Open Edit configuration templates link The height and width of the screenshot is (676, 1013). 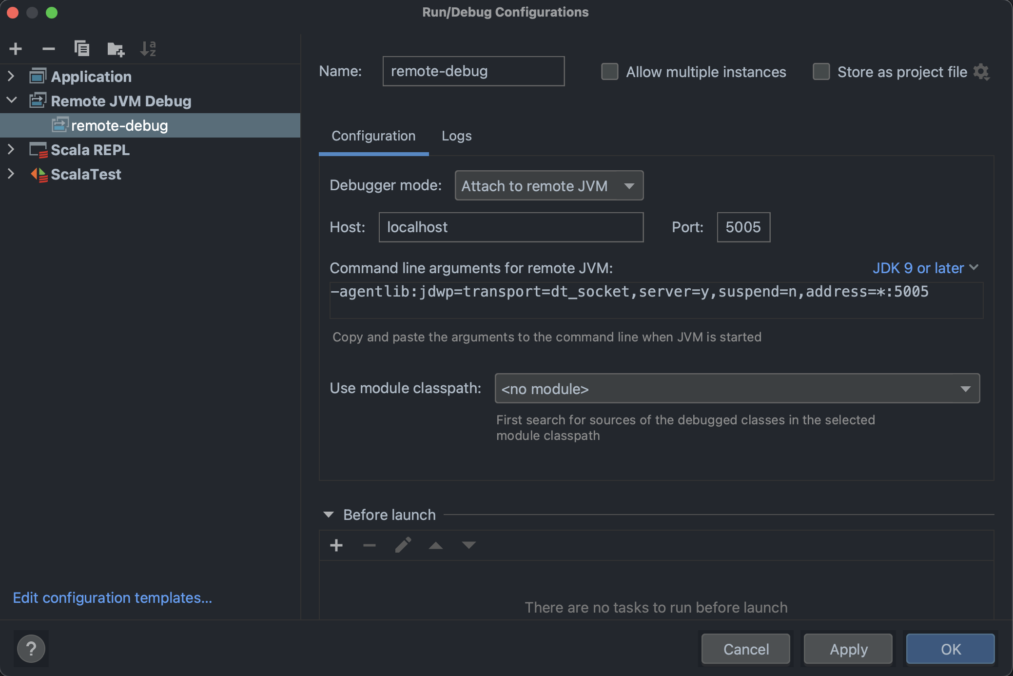[112, 597]
